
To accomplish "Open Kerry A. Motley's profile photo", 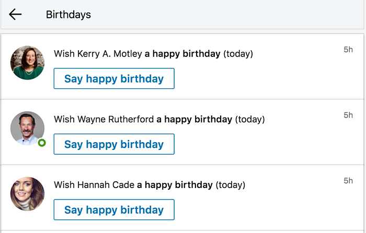I will pos(27,63).
